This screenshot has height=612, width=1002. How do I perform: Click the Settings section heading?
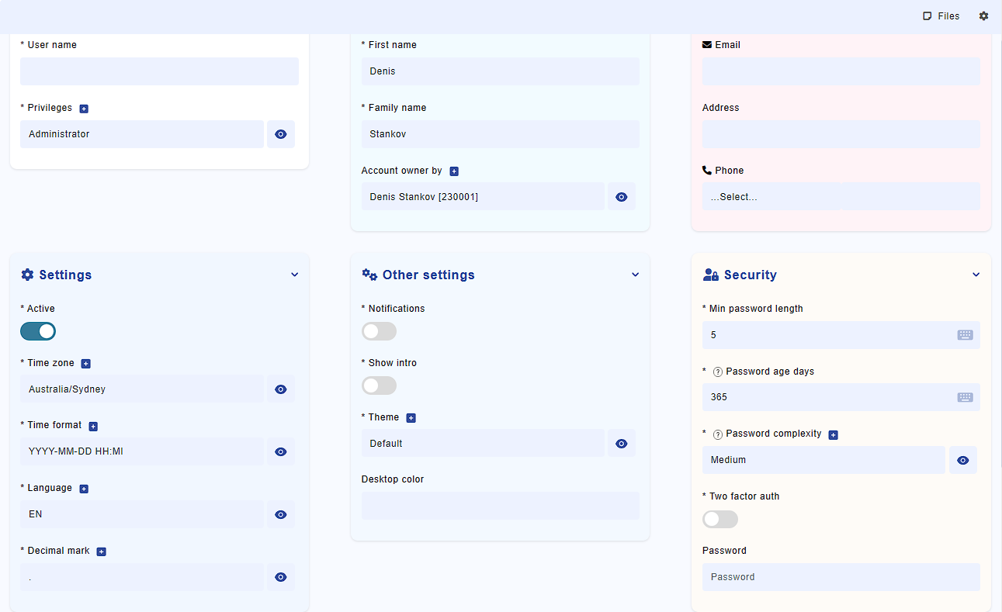tap(65, 275)
